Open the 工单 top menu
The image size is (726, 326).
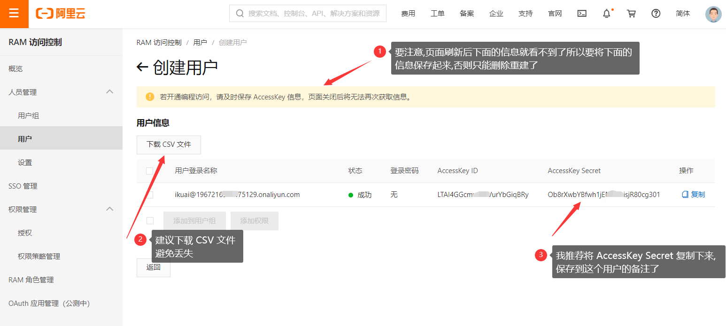tap(438, 14)
